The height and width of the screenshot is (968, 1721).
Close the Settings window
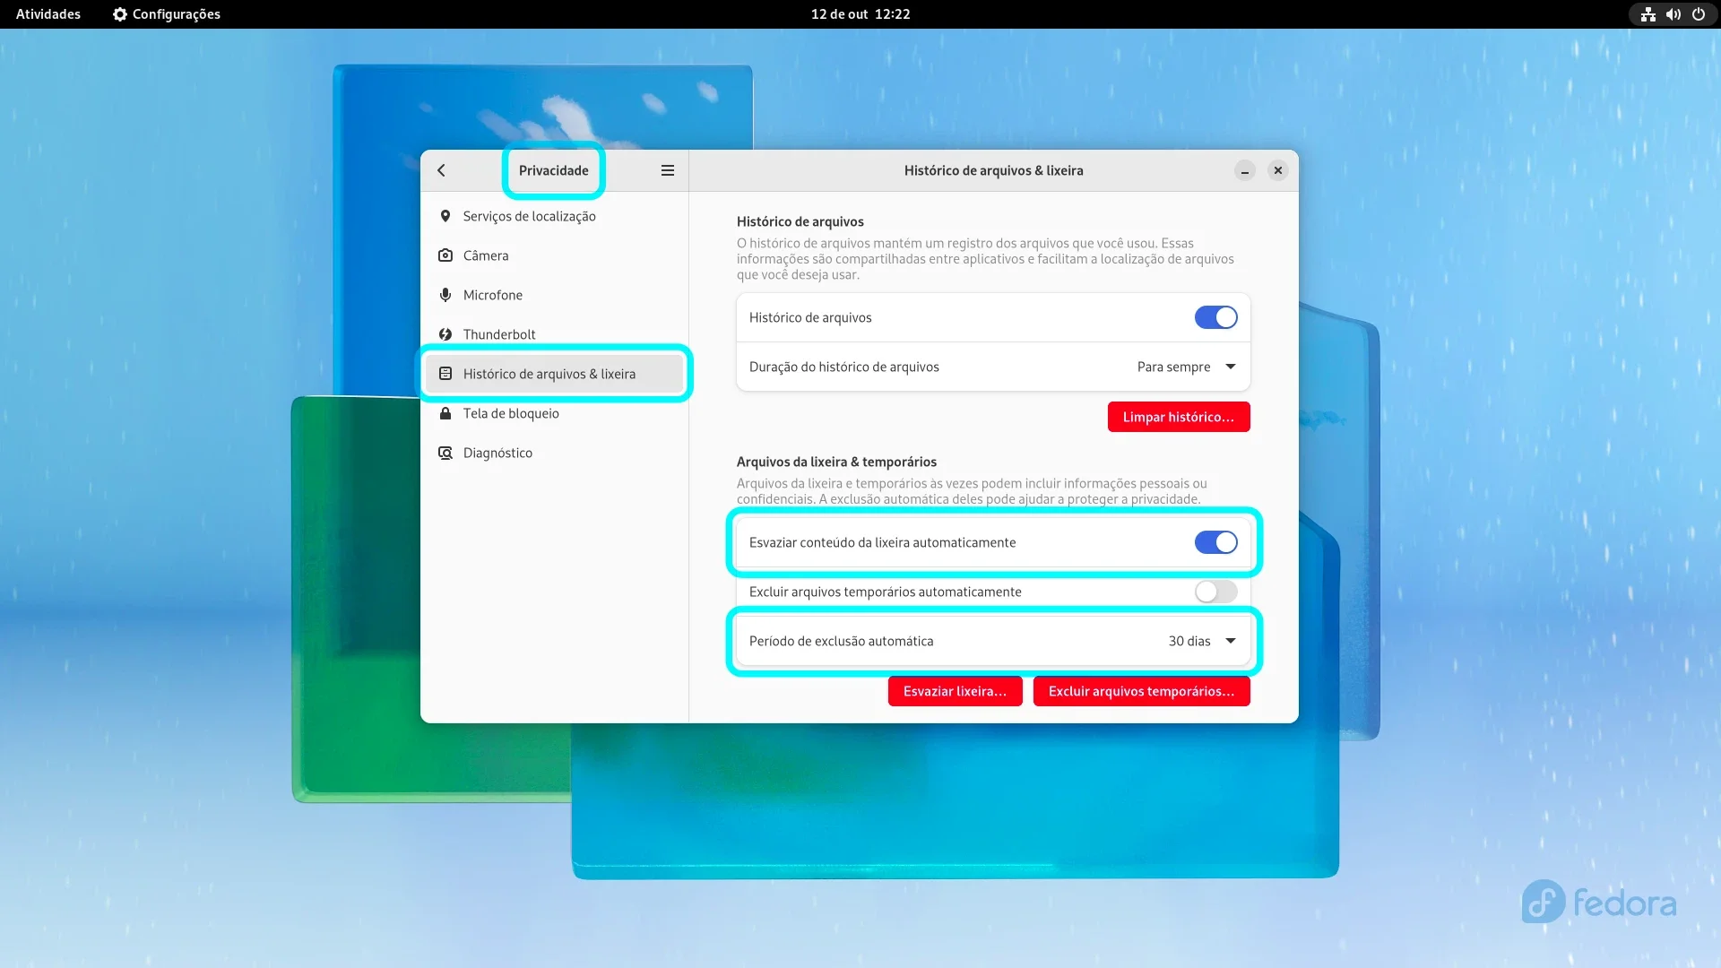pyautogui.click(x=1278, y=170)
